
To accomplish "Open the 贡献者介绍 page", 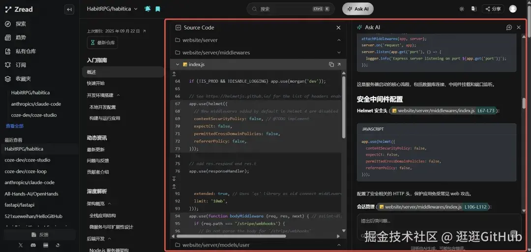I will tap(98, 172).
